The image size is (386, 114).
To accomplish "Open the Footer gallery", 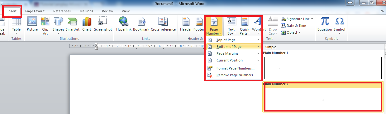I will click(199, 26).
